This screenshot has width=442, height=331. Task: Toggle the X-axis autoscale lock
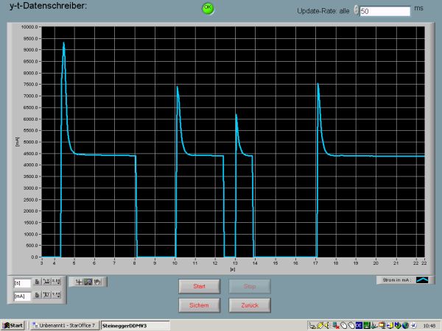[38, 282]
